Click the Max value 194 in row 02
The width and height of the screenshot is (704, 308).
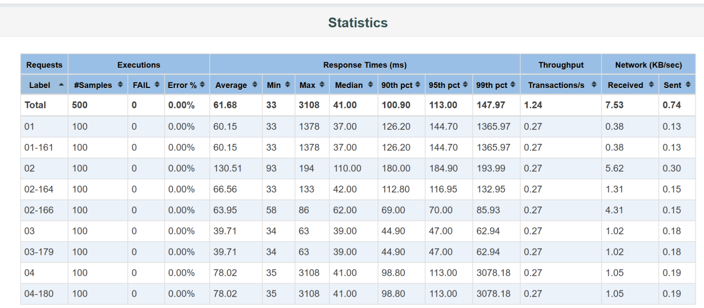click(x=306, y=168)
